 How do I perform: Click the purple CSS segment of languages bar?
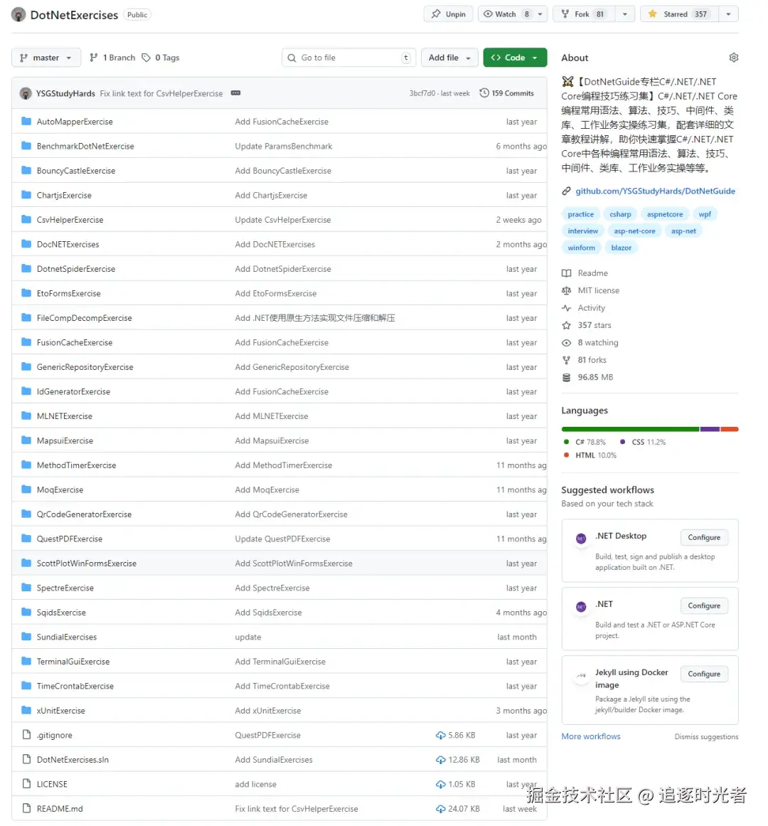[710, 429]
